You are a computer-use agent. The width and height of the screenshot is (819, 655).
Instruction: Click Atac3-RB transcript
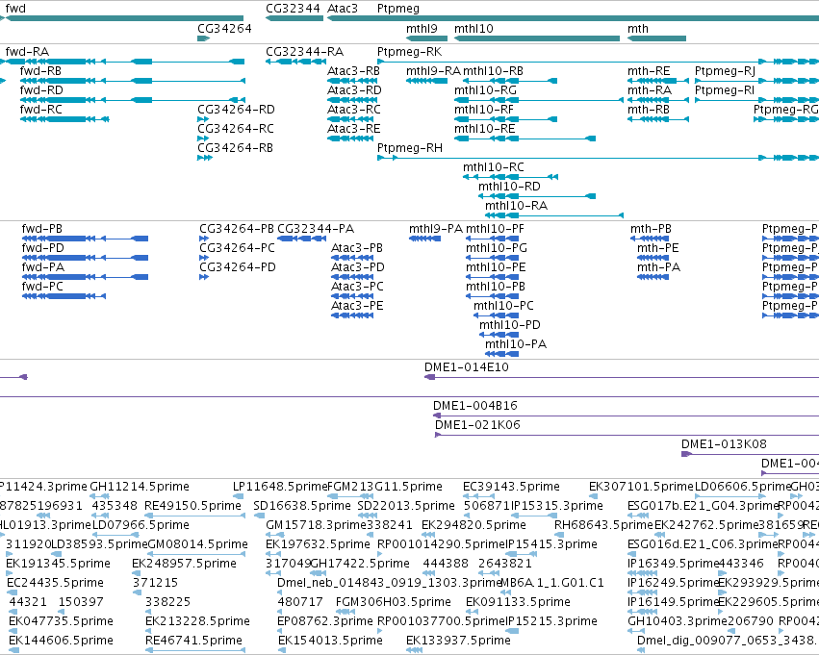(x=352, y=81)
